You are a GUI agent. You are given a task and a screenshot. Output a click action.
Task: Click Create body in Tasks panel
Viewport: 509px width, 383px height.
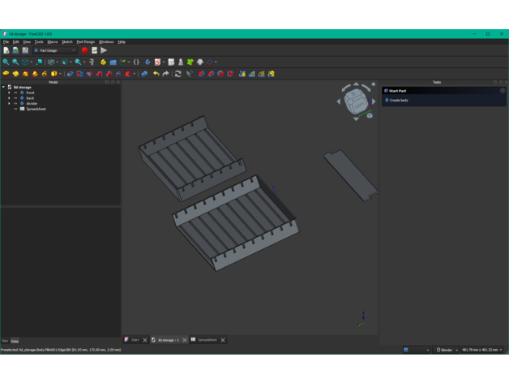pyautogui.click(x=398, y=100)
